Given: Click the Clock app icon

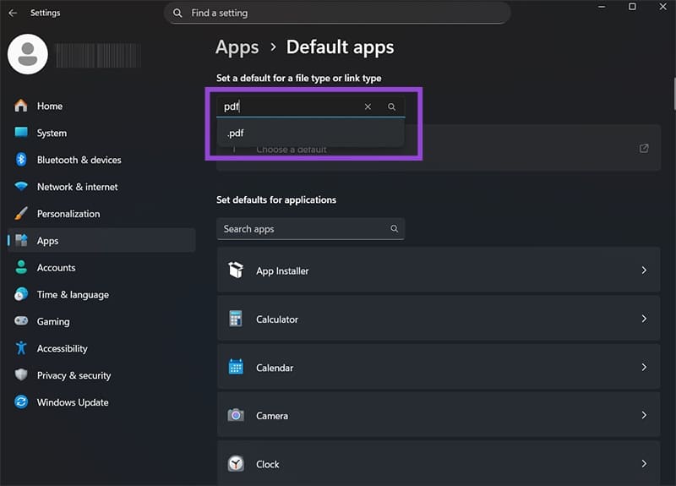Looking at the screenshot, I should [x=236, y=464].
